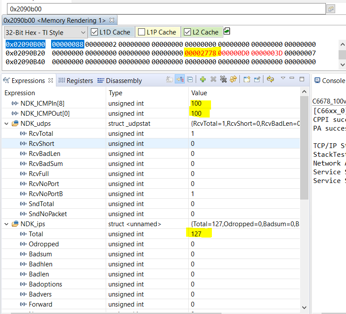Click memory scrollbar down arrow
The height and width of the screenshot is (314, 346).
pos(342,65)
